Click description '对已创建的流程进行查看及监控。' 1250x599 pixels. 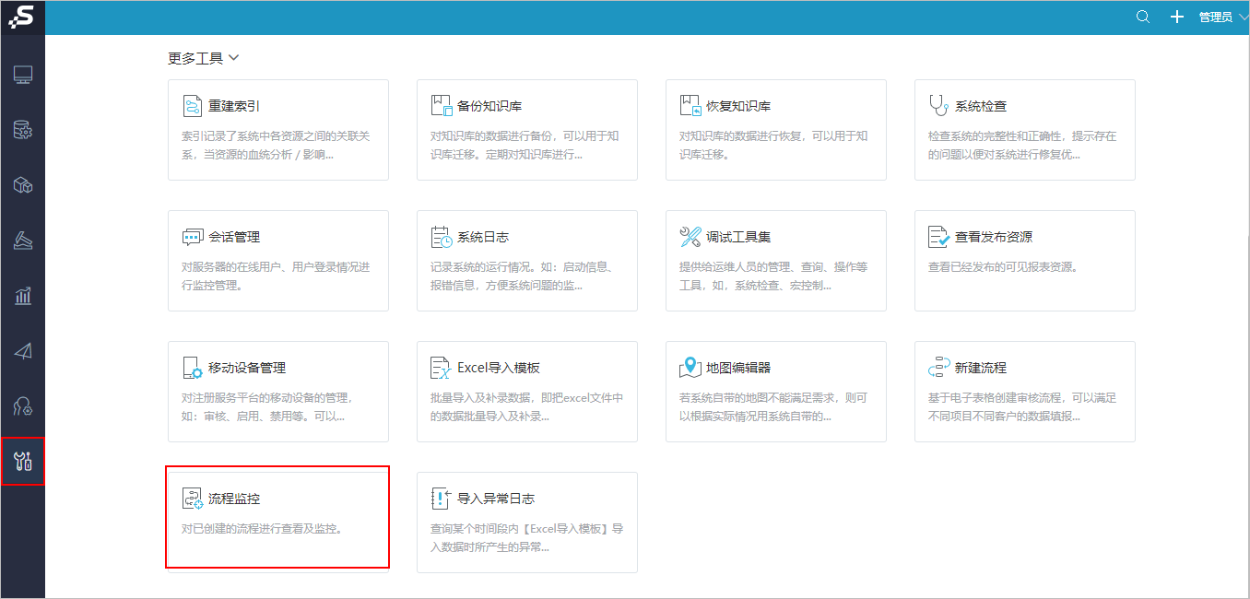tap(263, 529)
